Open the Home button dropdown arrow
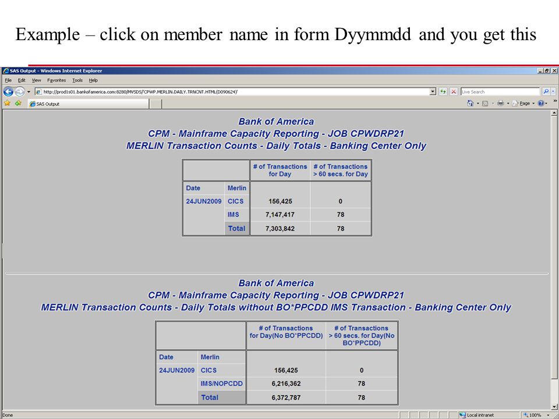 coord(477,104)
